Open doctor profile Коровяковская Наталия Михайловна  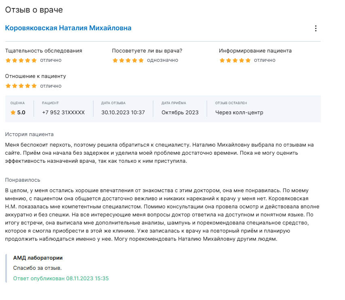click(68, 28)
